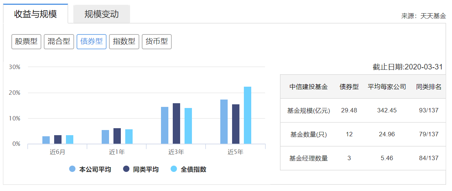Select the 股票型 fund type button
Viewport: 452px width, 191px height.
click(26, 42)
